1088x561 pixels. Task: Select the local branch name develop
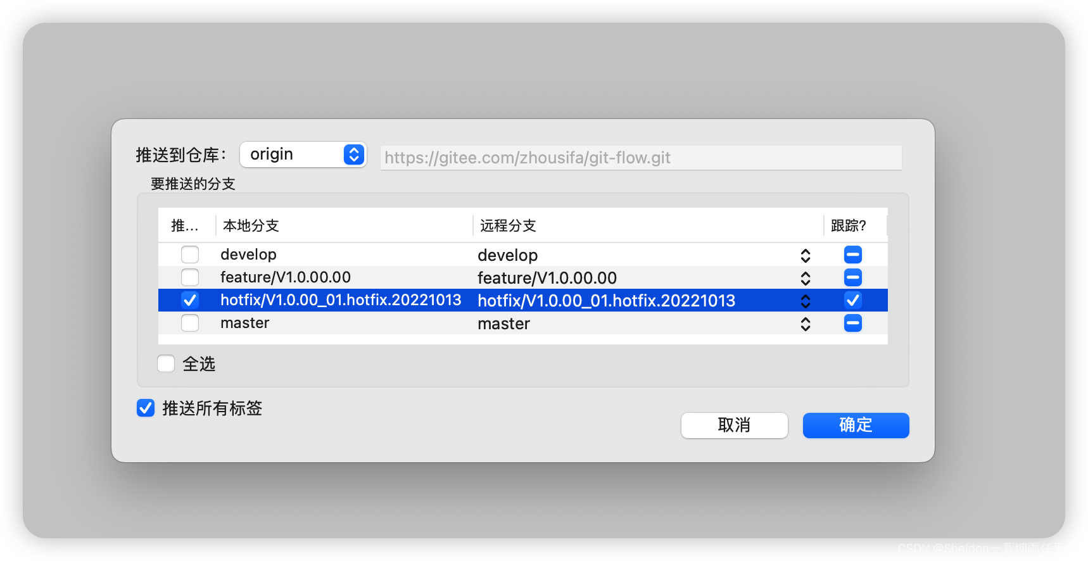click(x=248, y=255)
